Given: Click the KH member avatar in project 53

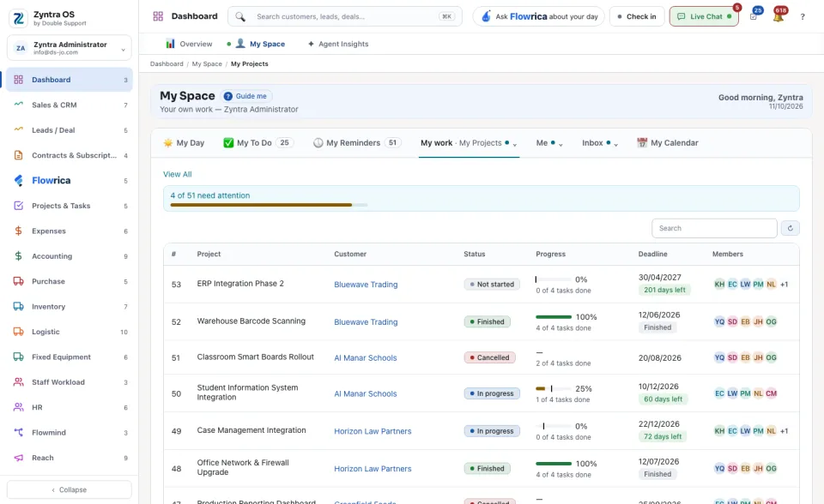Looking at the screenshot, I should tap(719, 284).
